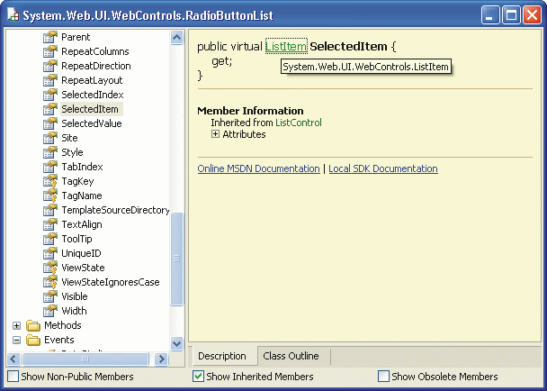
Task: Select the UniqueID member
Action: (x=81, y=253)
